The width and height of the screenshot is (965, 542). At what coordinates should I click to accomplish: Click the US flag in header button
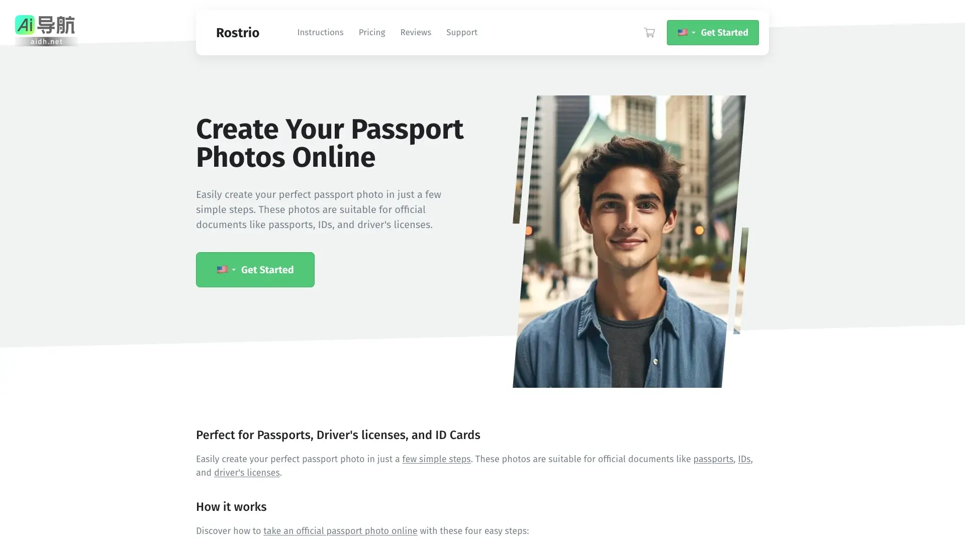click(x=683, y=33)
